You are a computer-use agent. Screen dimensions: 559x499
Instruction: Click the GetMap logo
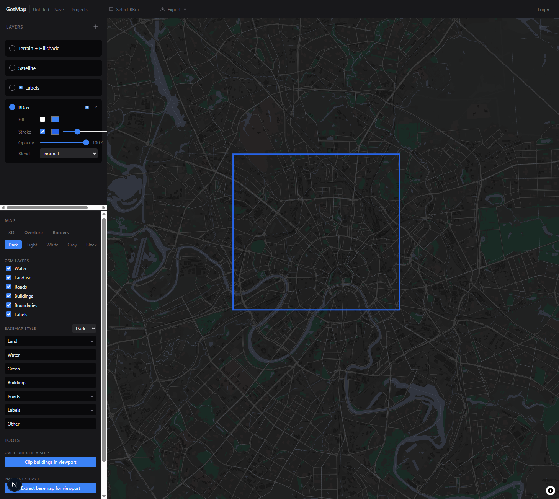16,9
